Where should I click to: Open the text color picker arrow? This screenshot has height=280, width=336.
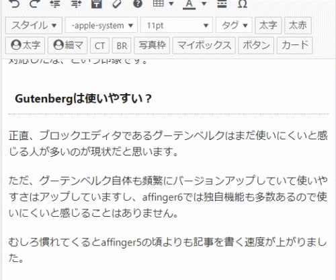[204, 3]
